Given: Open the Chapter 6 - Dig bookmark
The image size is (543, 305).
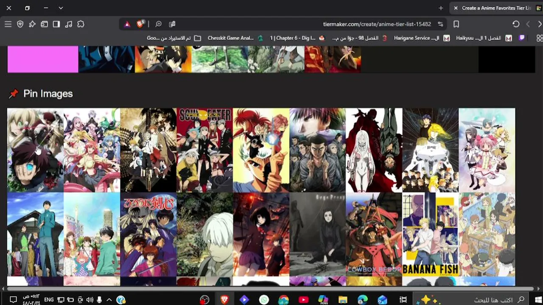Looking at the screenshot, I should pyautogui.click(x=297, y=38).
